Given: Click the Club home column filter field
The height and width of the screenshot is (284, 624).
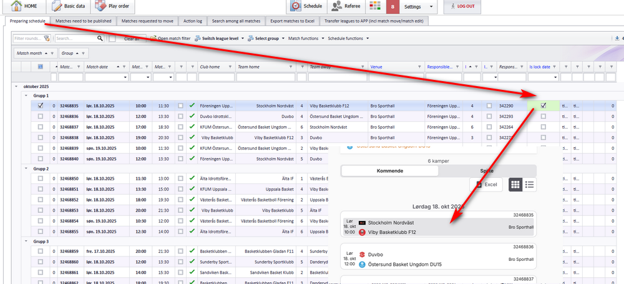Looking at the screenshot, I should pos(217,77).
